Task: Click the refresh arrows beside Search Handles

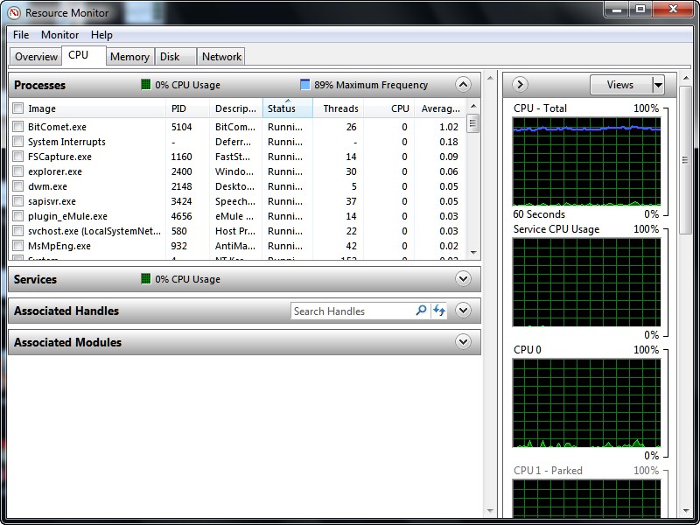Action: click(x=439, y=311)
